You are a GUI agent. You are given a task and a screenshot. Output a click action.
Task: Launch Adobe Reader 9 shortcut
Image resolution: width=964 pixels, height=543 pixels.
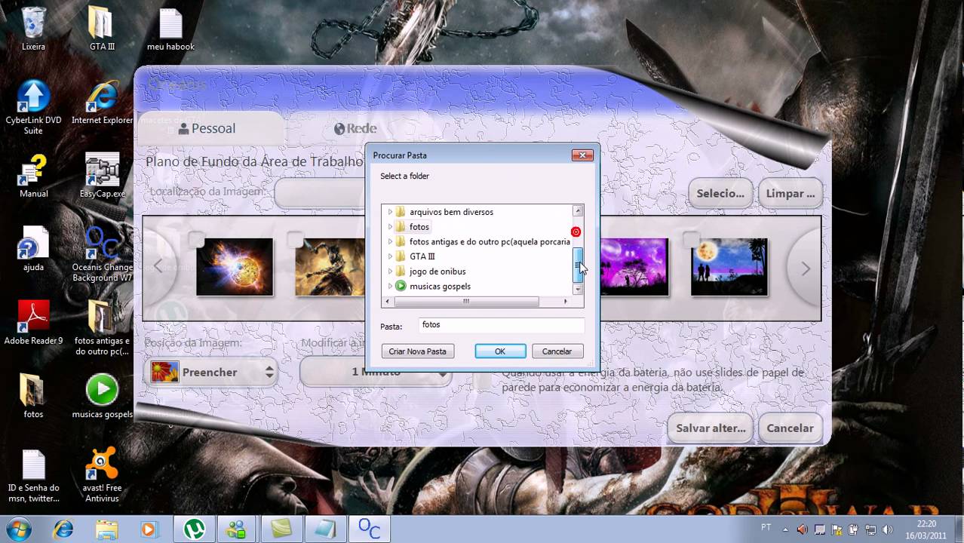(33, 322)
